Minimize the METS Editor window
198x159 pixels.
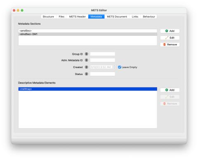click(18, 10)
